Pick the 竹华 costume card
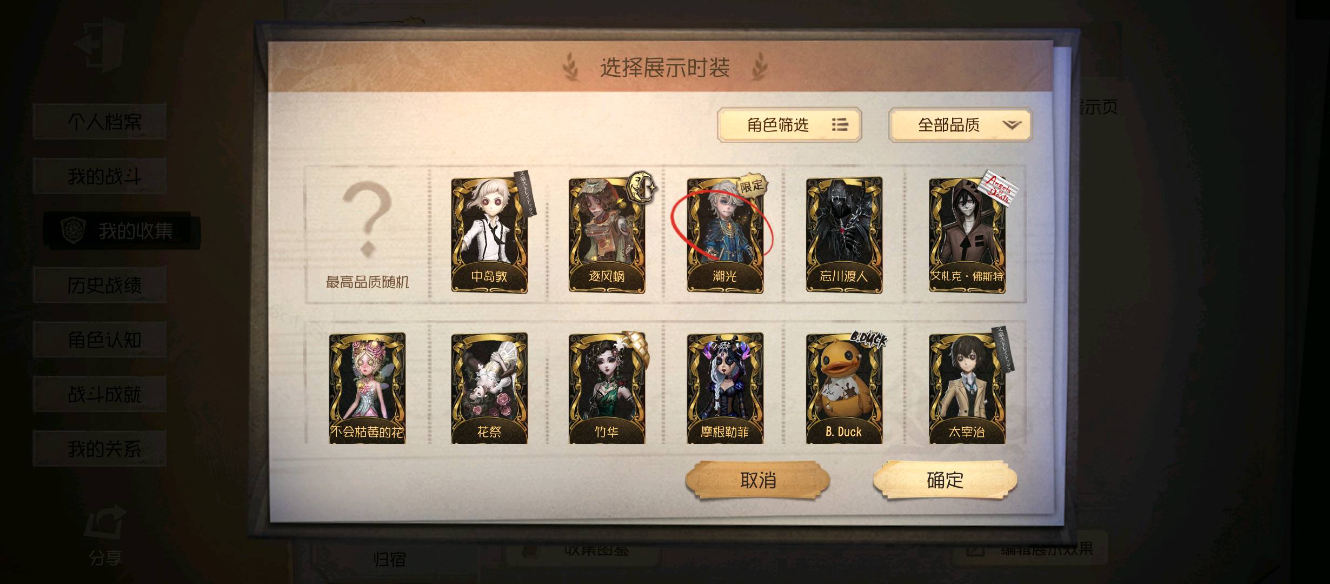The width and height of the screenshot is (1330, 584). [x=607, y=388]
